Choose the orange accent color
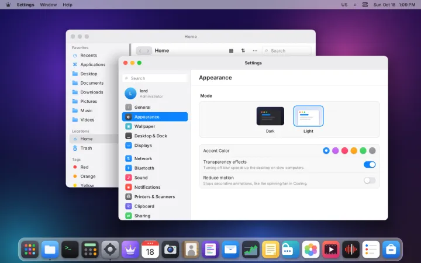The width and height of the screenshot is (421, 263). (354, 151)
